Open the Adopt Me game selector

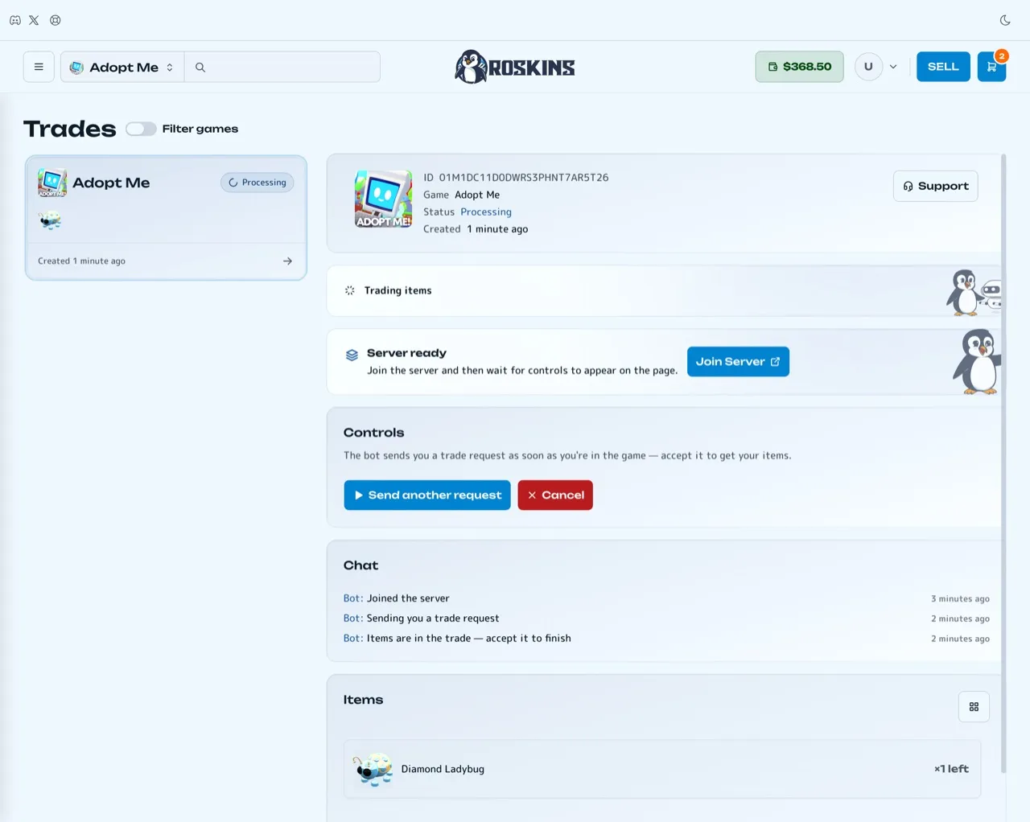[x=122, y=67]
